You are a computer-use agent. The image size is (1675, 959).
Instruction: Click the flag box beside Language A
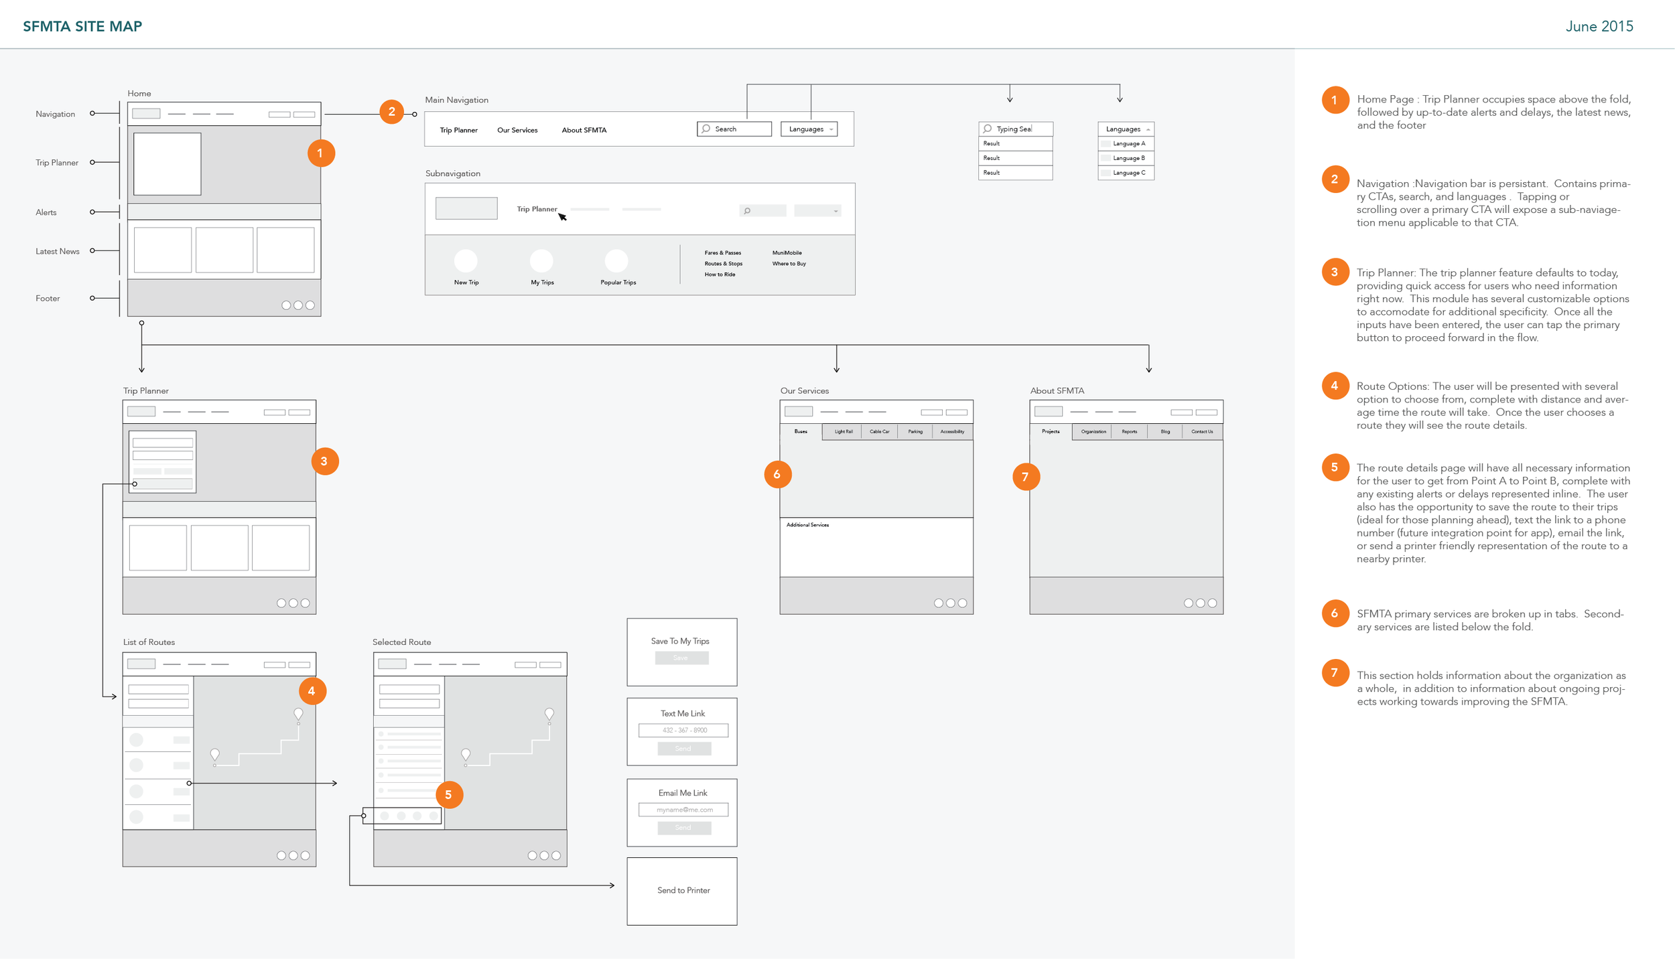point(1105,143)
